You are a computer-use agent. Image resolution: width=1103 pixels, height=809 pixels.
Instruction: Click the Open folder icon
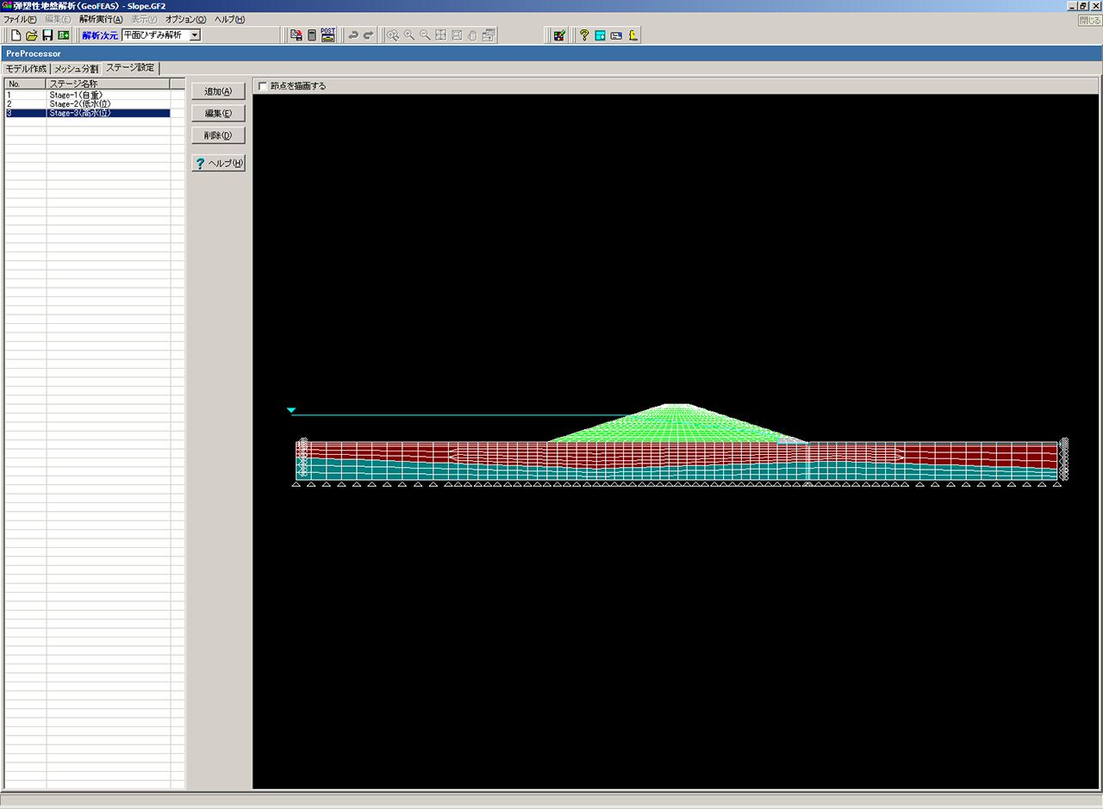point(32,35)
